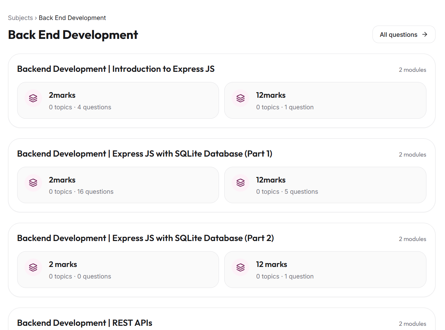The height and width of the screenshot is (330, 445).
Task: Click '0 topics · 4 questions' text
Action: [x=80, y=107]
